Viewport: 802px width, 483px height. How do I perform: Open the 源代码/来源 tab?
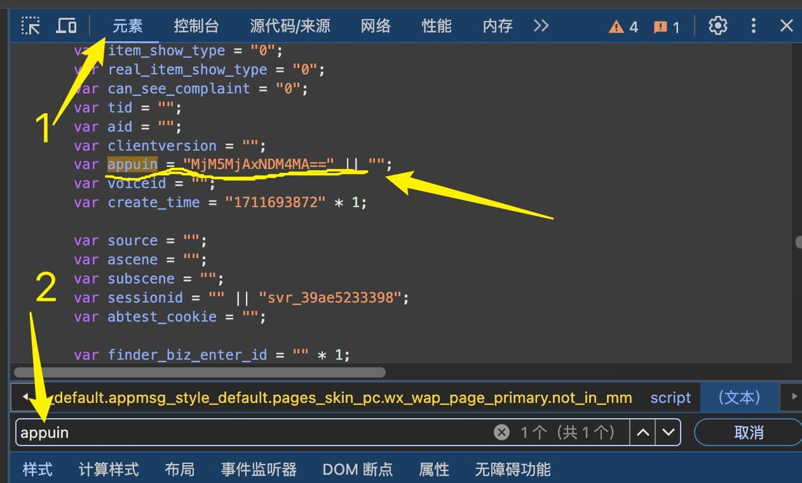tap(290, 26)
